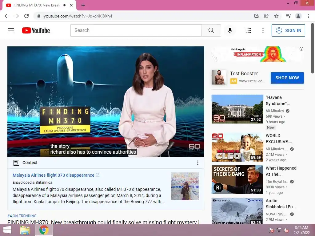The width and height of the screenshot is (315, 236).
Task: Go to the YouTube home logo
Action: coord(36,30)
